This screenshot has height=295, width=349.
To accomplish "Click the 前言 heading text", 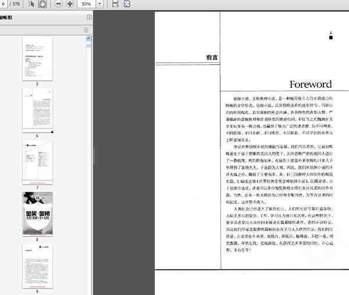I will pos(212,58).
